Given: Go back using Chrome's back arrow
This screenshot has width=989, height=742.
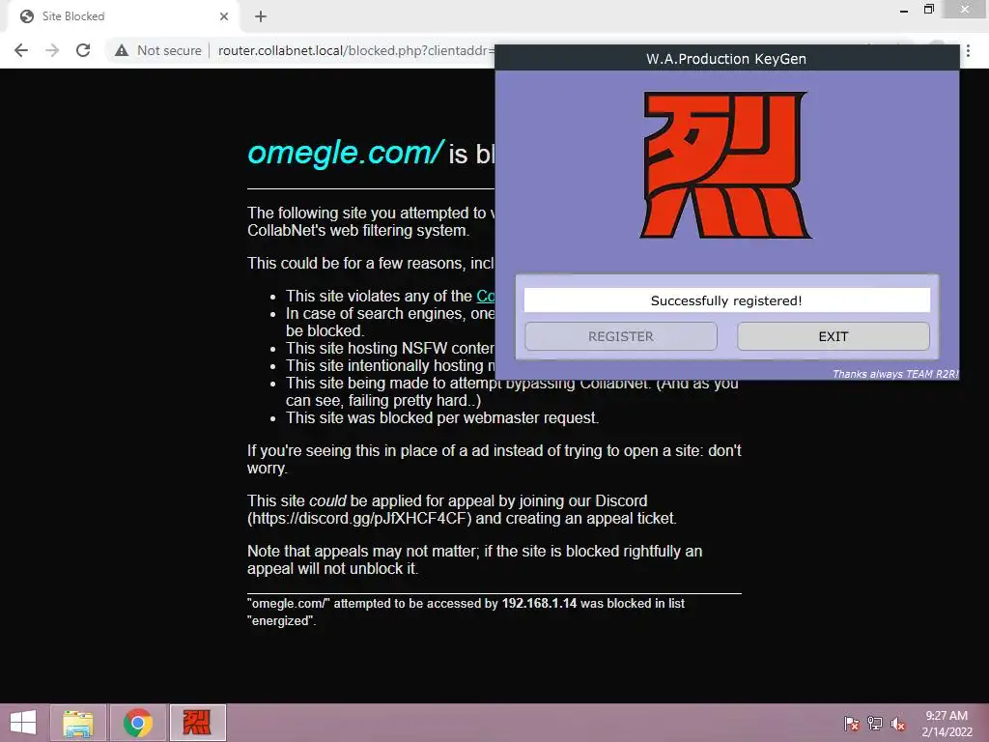Looking at the screenshot, I should 21,50.
